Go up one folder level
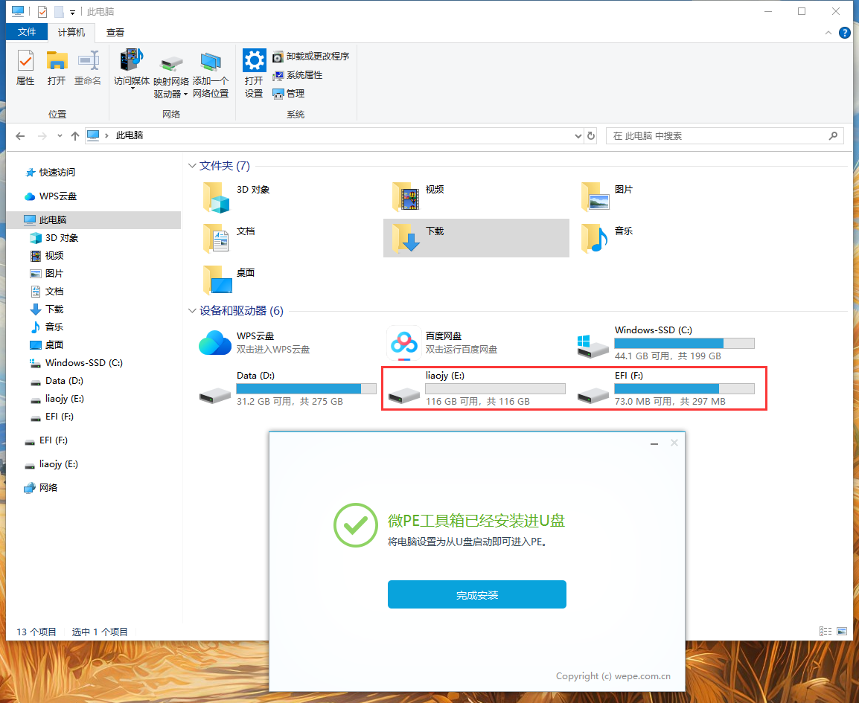This screenshot has width=859, height=703. point(75,136)
